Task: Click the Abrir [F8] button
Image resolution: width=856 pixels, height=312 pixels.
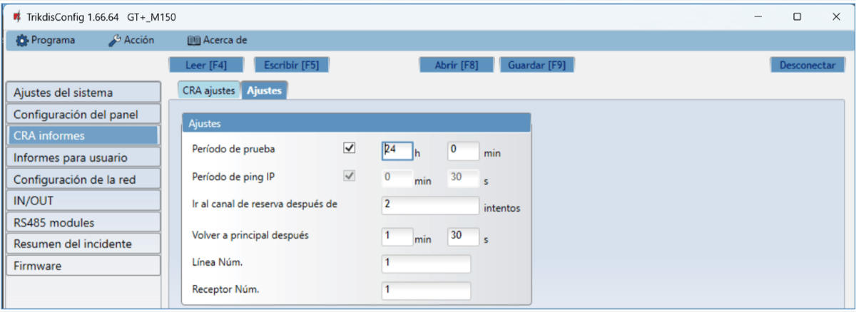Action: pyautogui.click(x=456, y=65)
